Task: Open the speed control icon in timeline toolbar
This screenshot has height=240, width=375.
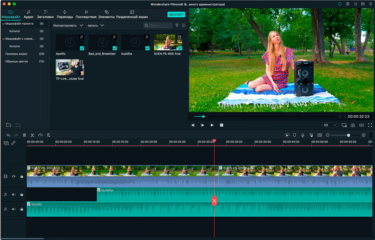Action: tap(40, 135)
